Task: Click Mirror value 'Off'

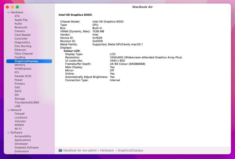Action: point(112,70)
